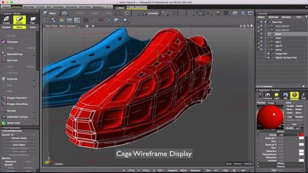Click the surface Load button
Viewport: 308px width, 173px height.
(290, 112)
